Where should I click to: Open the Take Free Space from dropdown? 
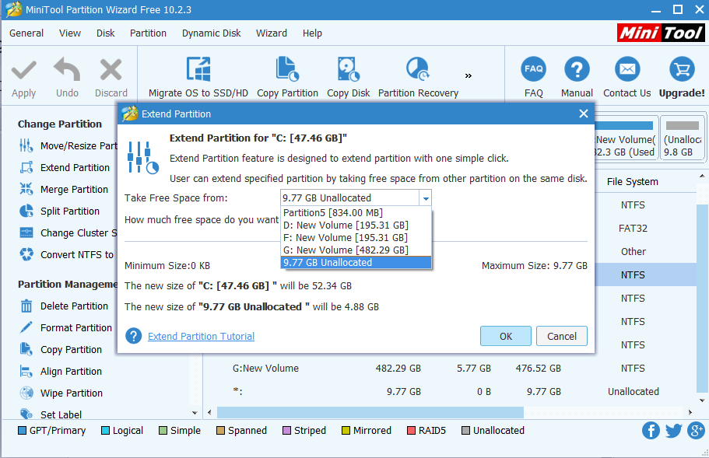coord(426,198)
